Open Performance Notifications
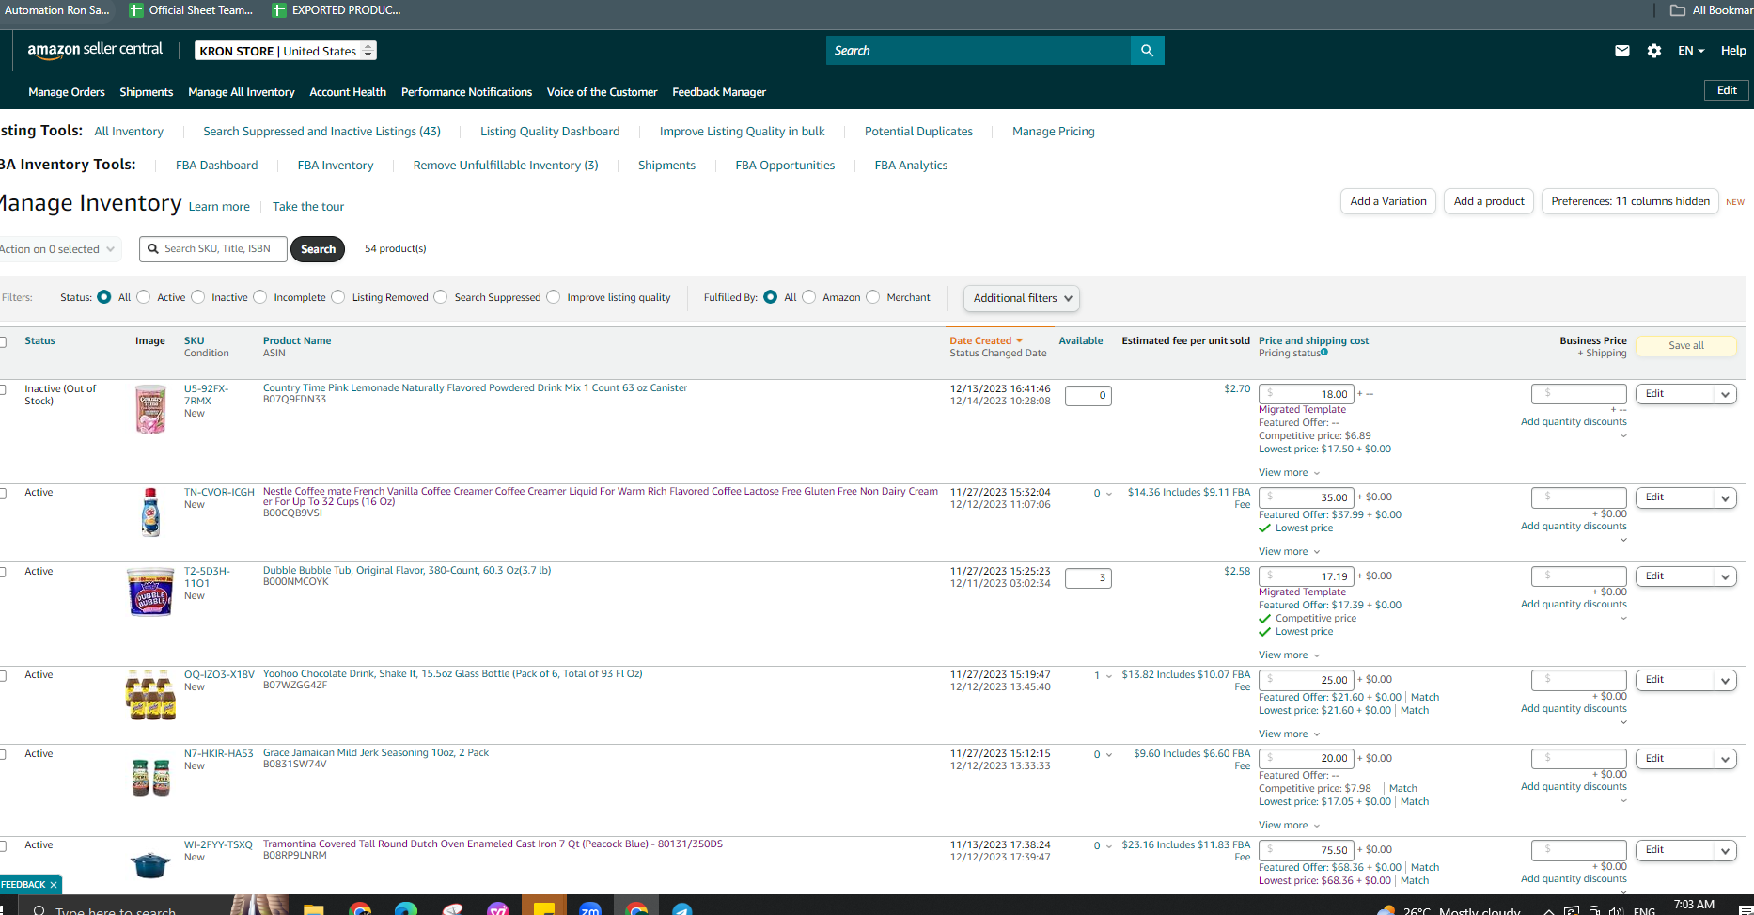Screen dimensions: 1754x915 [x=466, y=92]
